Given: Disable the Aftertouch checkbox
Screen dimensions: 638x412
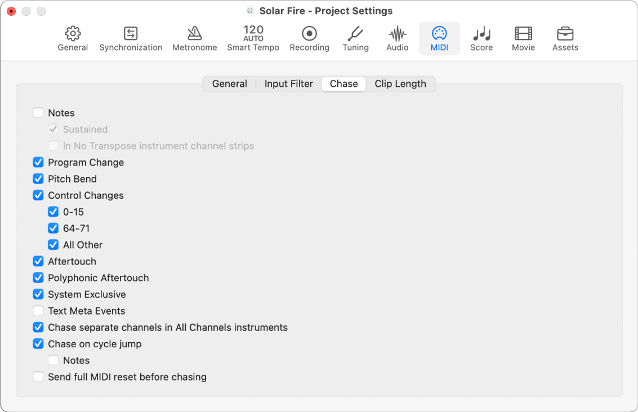Looking at the screenshot, I should tap(38, 261).
